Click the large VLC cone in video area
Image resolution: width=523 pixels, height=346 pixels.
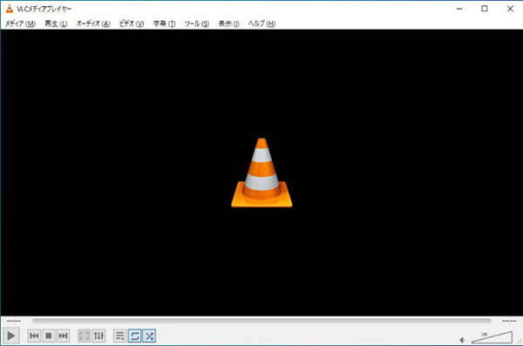pos(261,173)
